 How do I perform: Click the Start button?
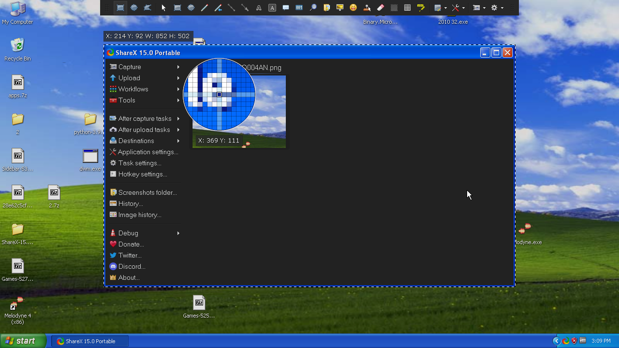23,341
